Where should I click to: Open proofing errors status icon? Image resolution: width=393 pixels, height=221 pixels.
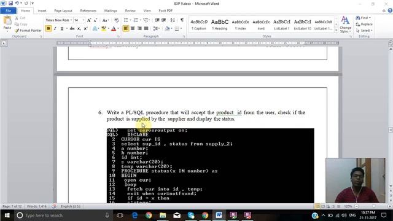tap(54, 206)
